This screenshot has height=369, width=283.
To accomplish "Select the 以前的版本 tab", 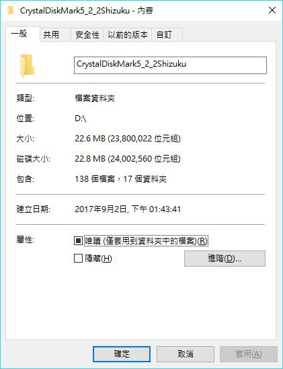I will coord(128,35).
